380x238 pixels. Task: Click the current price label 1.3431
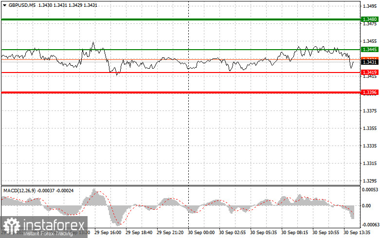(370, 62)
